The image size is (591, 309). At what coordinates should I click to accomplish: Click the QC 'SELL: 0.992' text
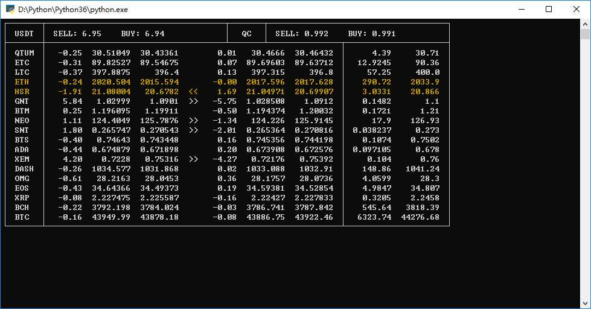[x=302, y=34]
